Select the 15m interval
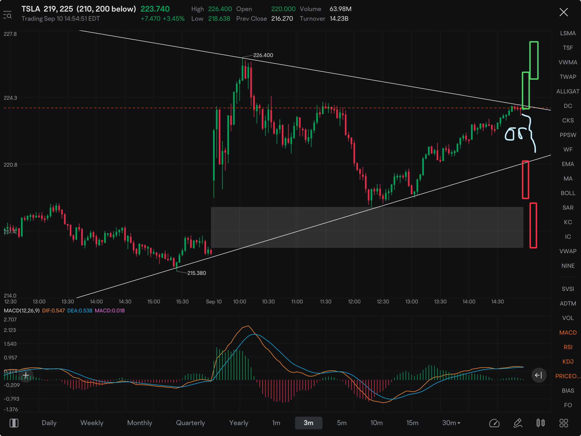 [412, 423]
